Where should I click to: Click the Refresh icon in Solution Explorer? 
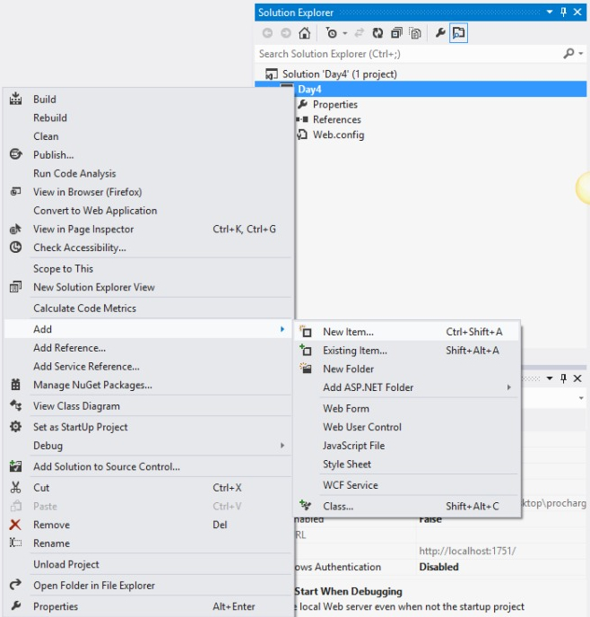point(377,33)
